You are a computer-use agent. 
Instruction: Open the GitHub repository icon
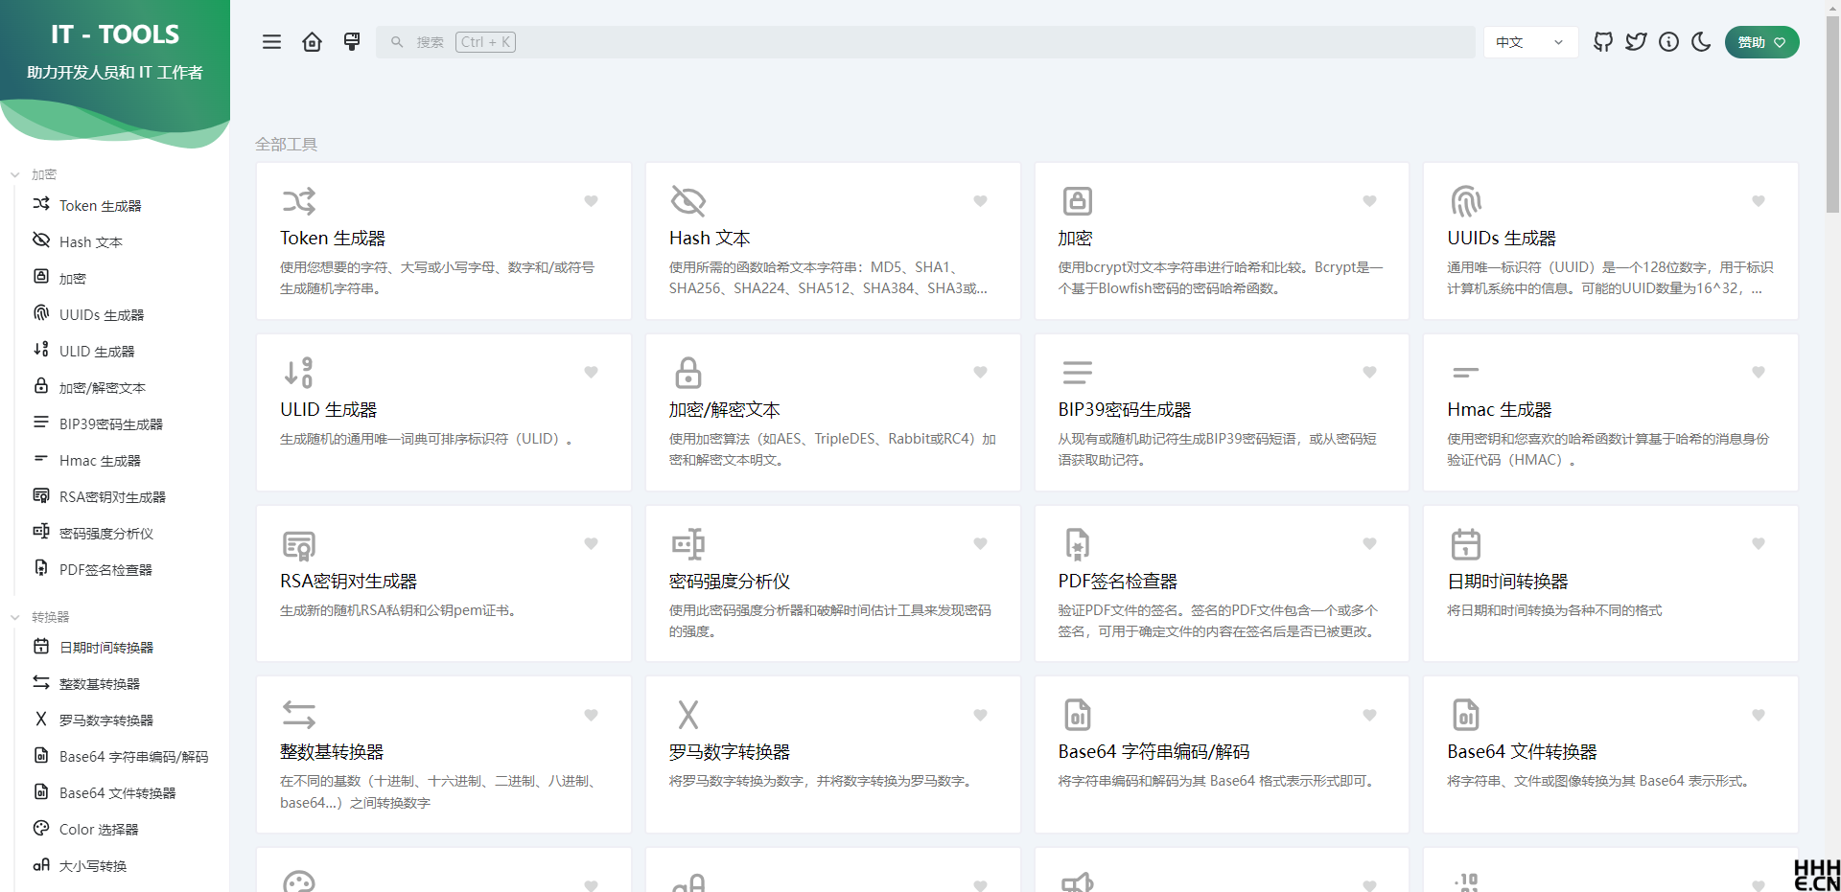[x=1603, y=42]
